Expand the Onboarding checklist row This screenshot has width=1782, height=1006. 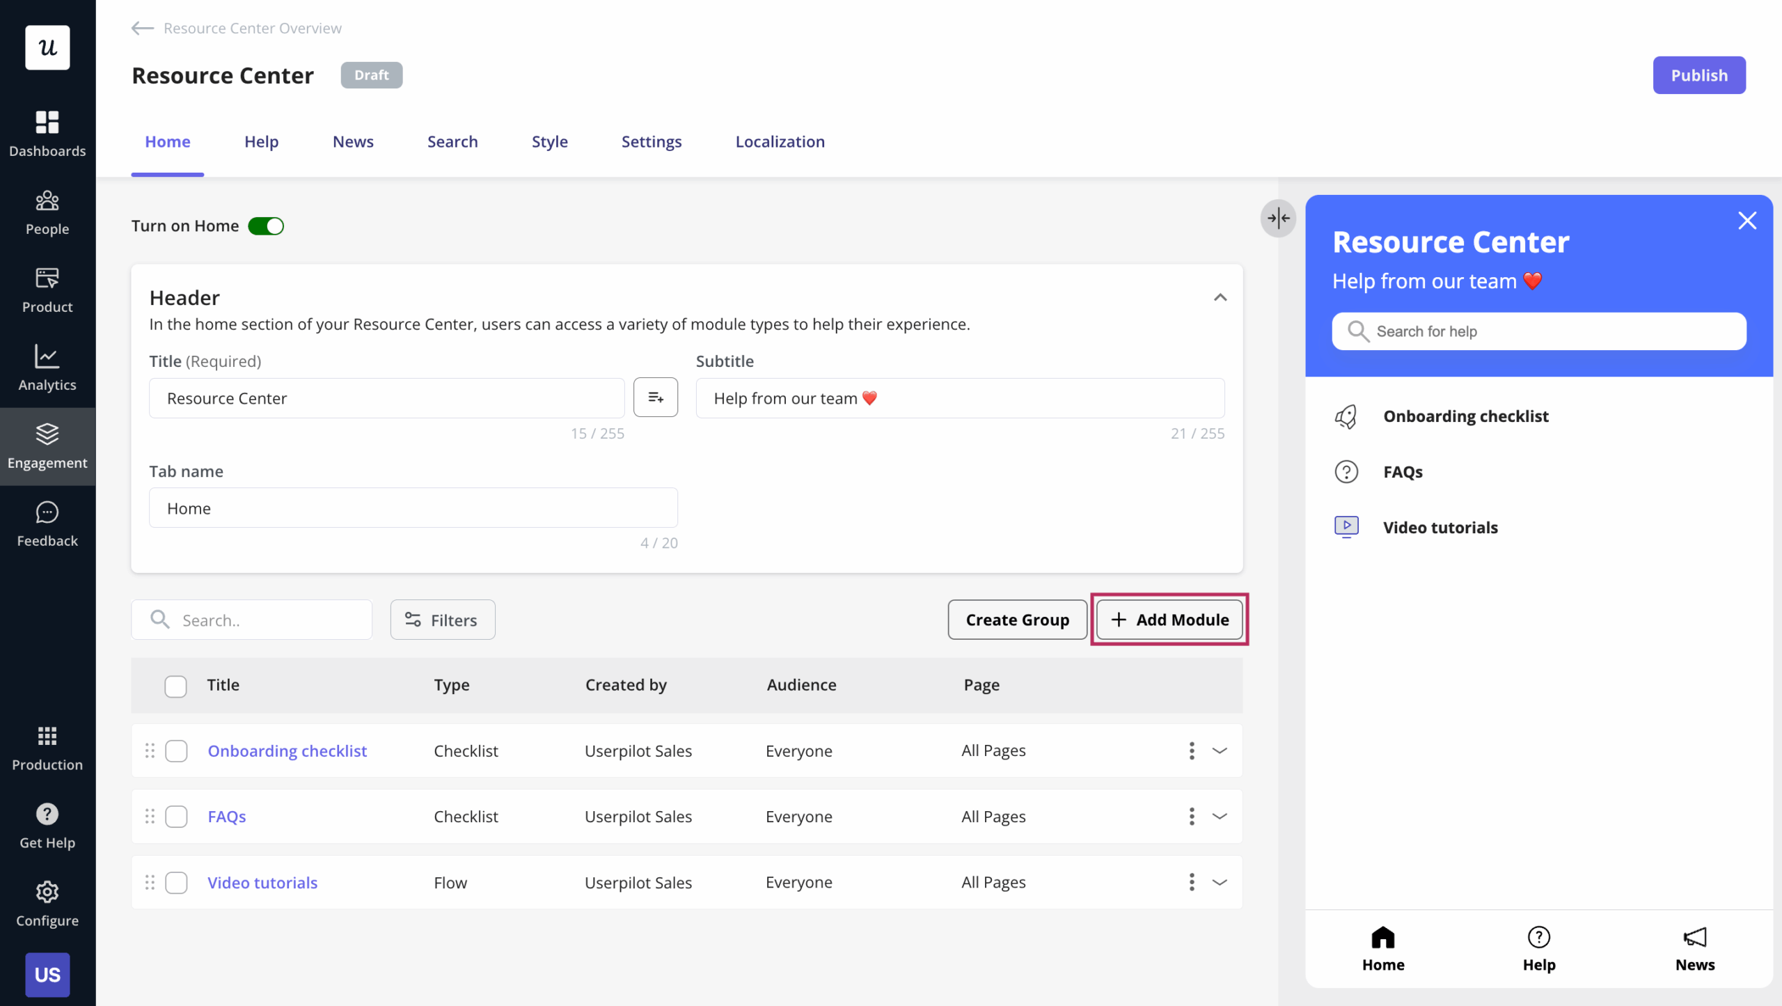1219,750
